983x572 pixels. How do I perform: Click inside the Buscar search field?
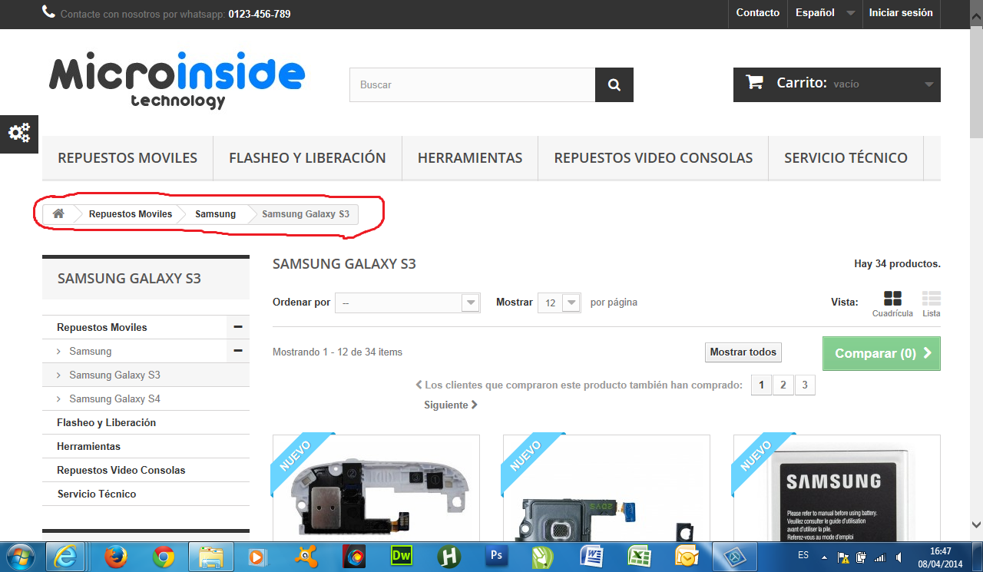[x=472, y=84]
